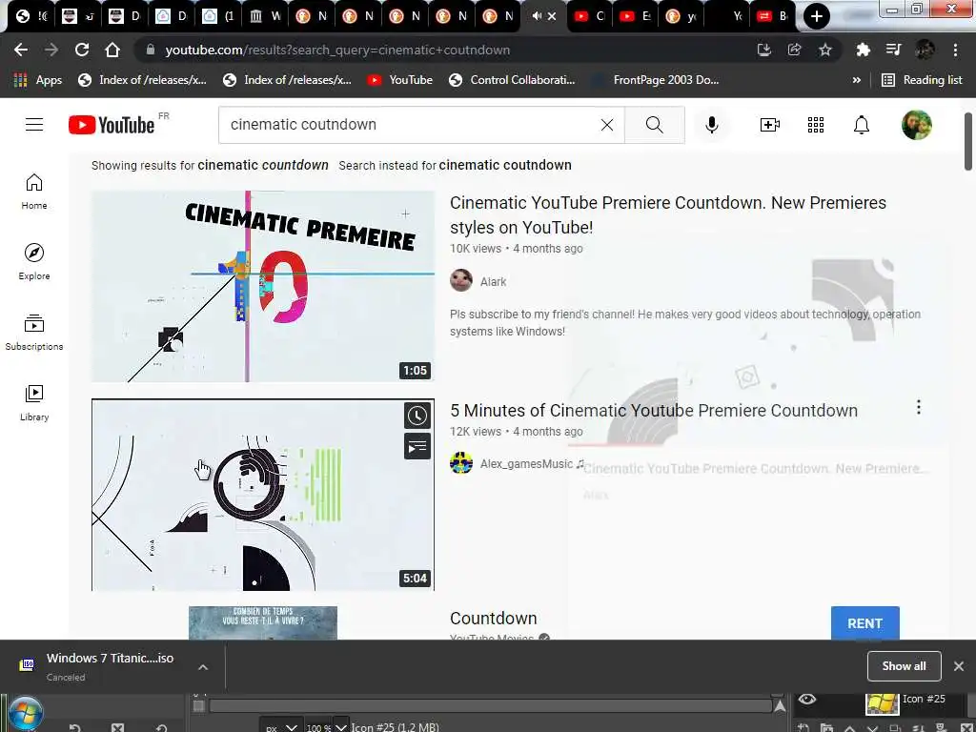Open the YouTube bookmark
Image resolution: width=976 pixels, height=732 pixels.
[x=399, y=80]
